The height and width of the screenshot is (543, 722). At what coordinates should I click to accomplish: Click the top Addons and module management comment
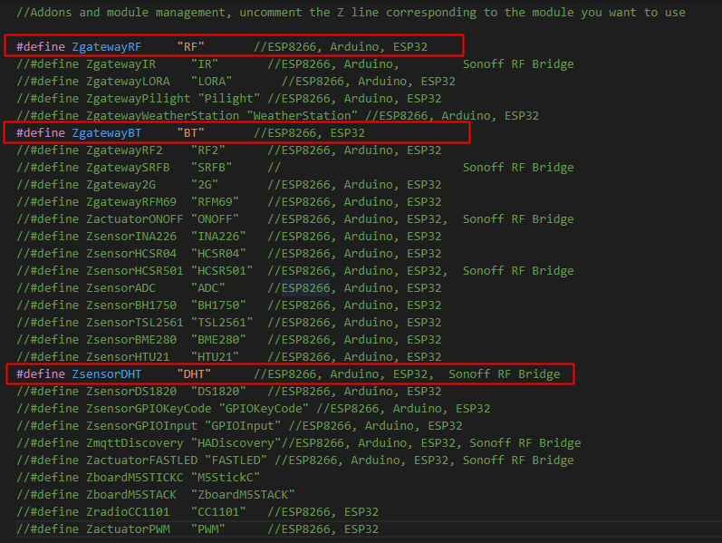(x=351, y=13)
